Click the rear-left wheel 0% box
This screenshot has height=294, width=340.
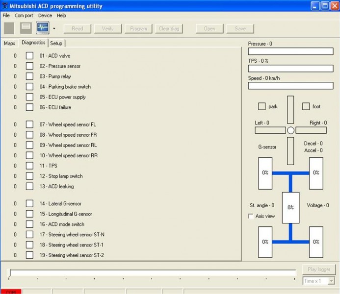click(265, 242)
